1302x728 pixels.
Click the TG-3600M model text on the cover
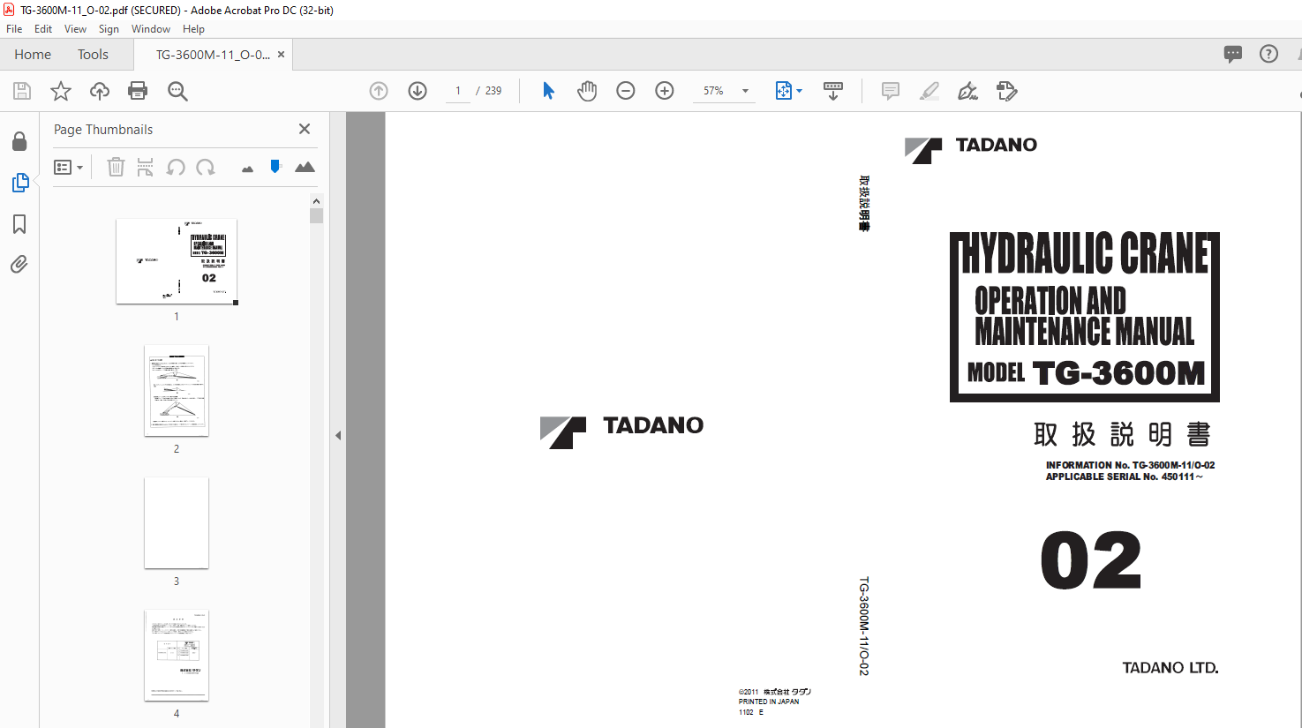[x=1118, y=372]
